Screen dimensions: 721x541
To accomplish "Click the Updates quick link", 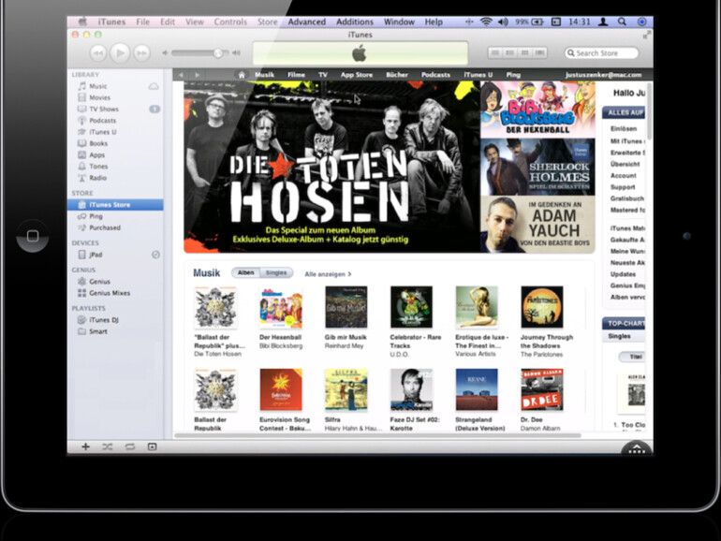I will [623, 274].
